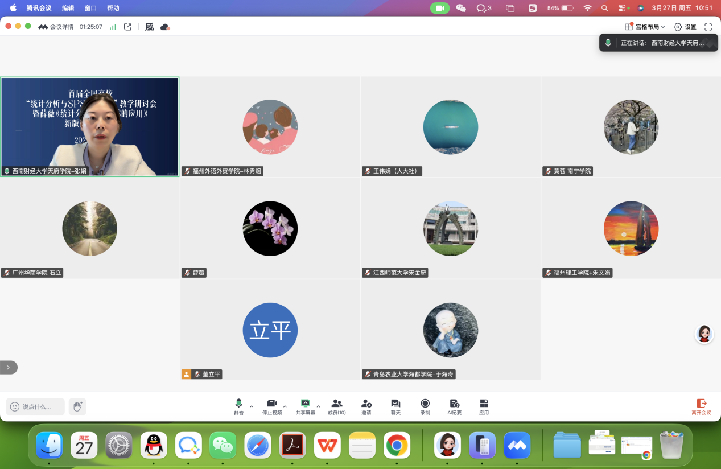Click the red 离开会议 leave meeting button
This screenshot has width=721, height=469.
point(701,406)
